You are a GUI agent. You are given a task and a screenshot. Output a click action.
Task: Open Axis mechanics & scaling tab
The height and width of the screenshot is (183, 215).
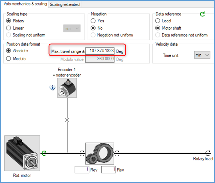coord(24,4)
